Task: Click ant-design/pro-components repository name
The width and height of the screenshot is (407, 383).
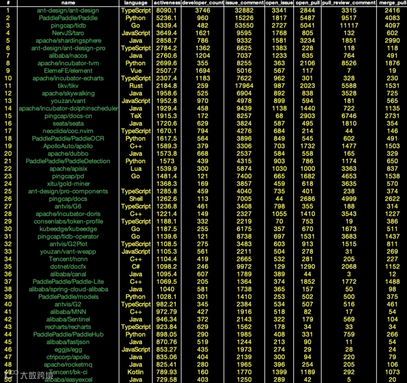Action: (68, 191)
